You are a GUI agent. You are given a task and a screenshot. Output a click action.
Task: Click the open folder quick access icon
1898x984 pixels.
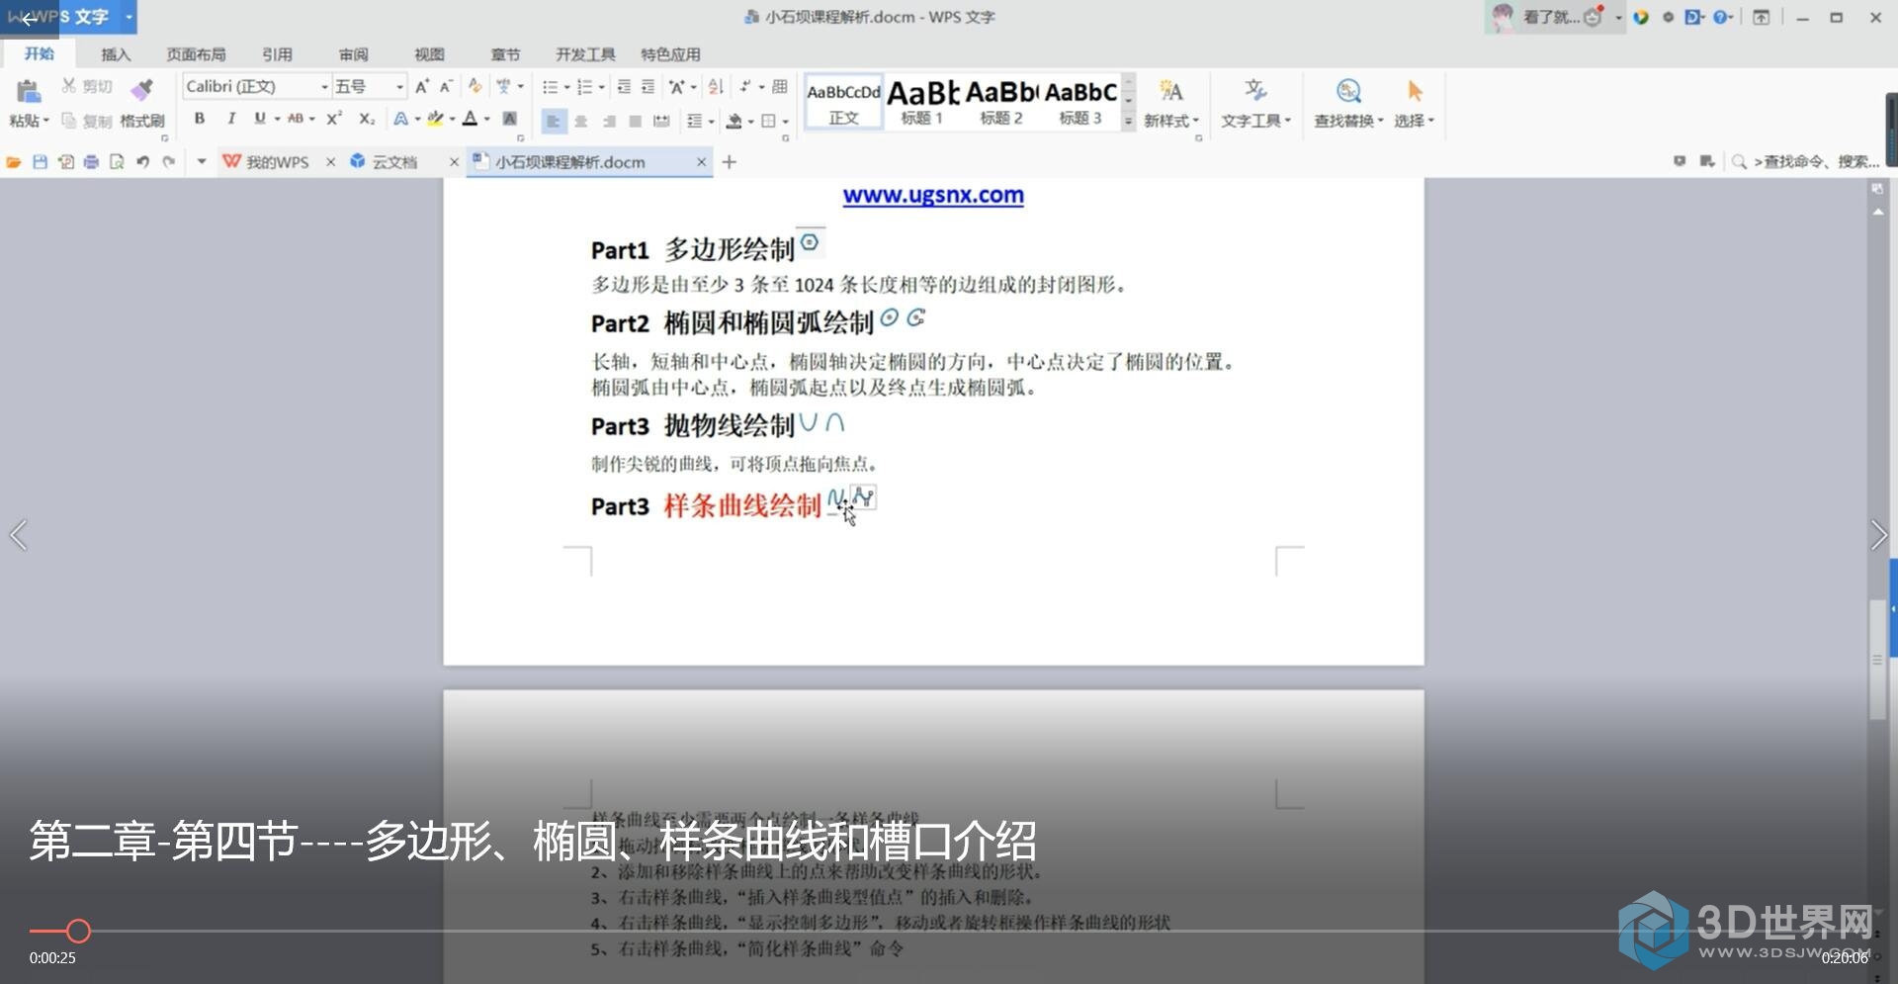click(x=14, y=161)
